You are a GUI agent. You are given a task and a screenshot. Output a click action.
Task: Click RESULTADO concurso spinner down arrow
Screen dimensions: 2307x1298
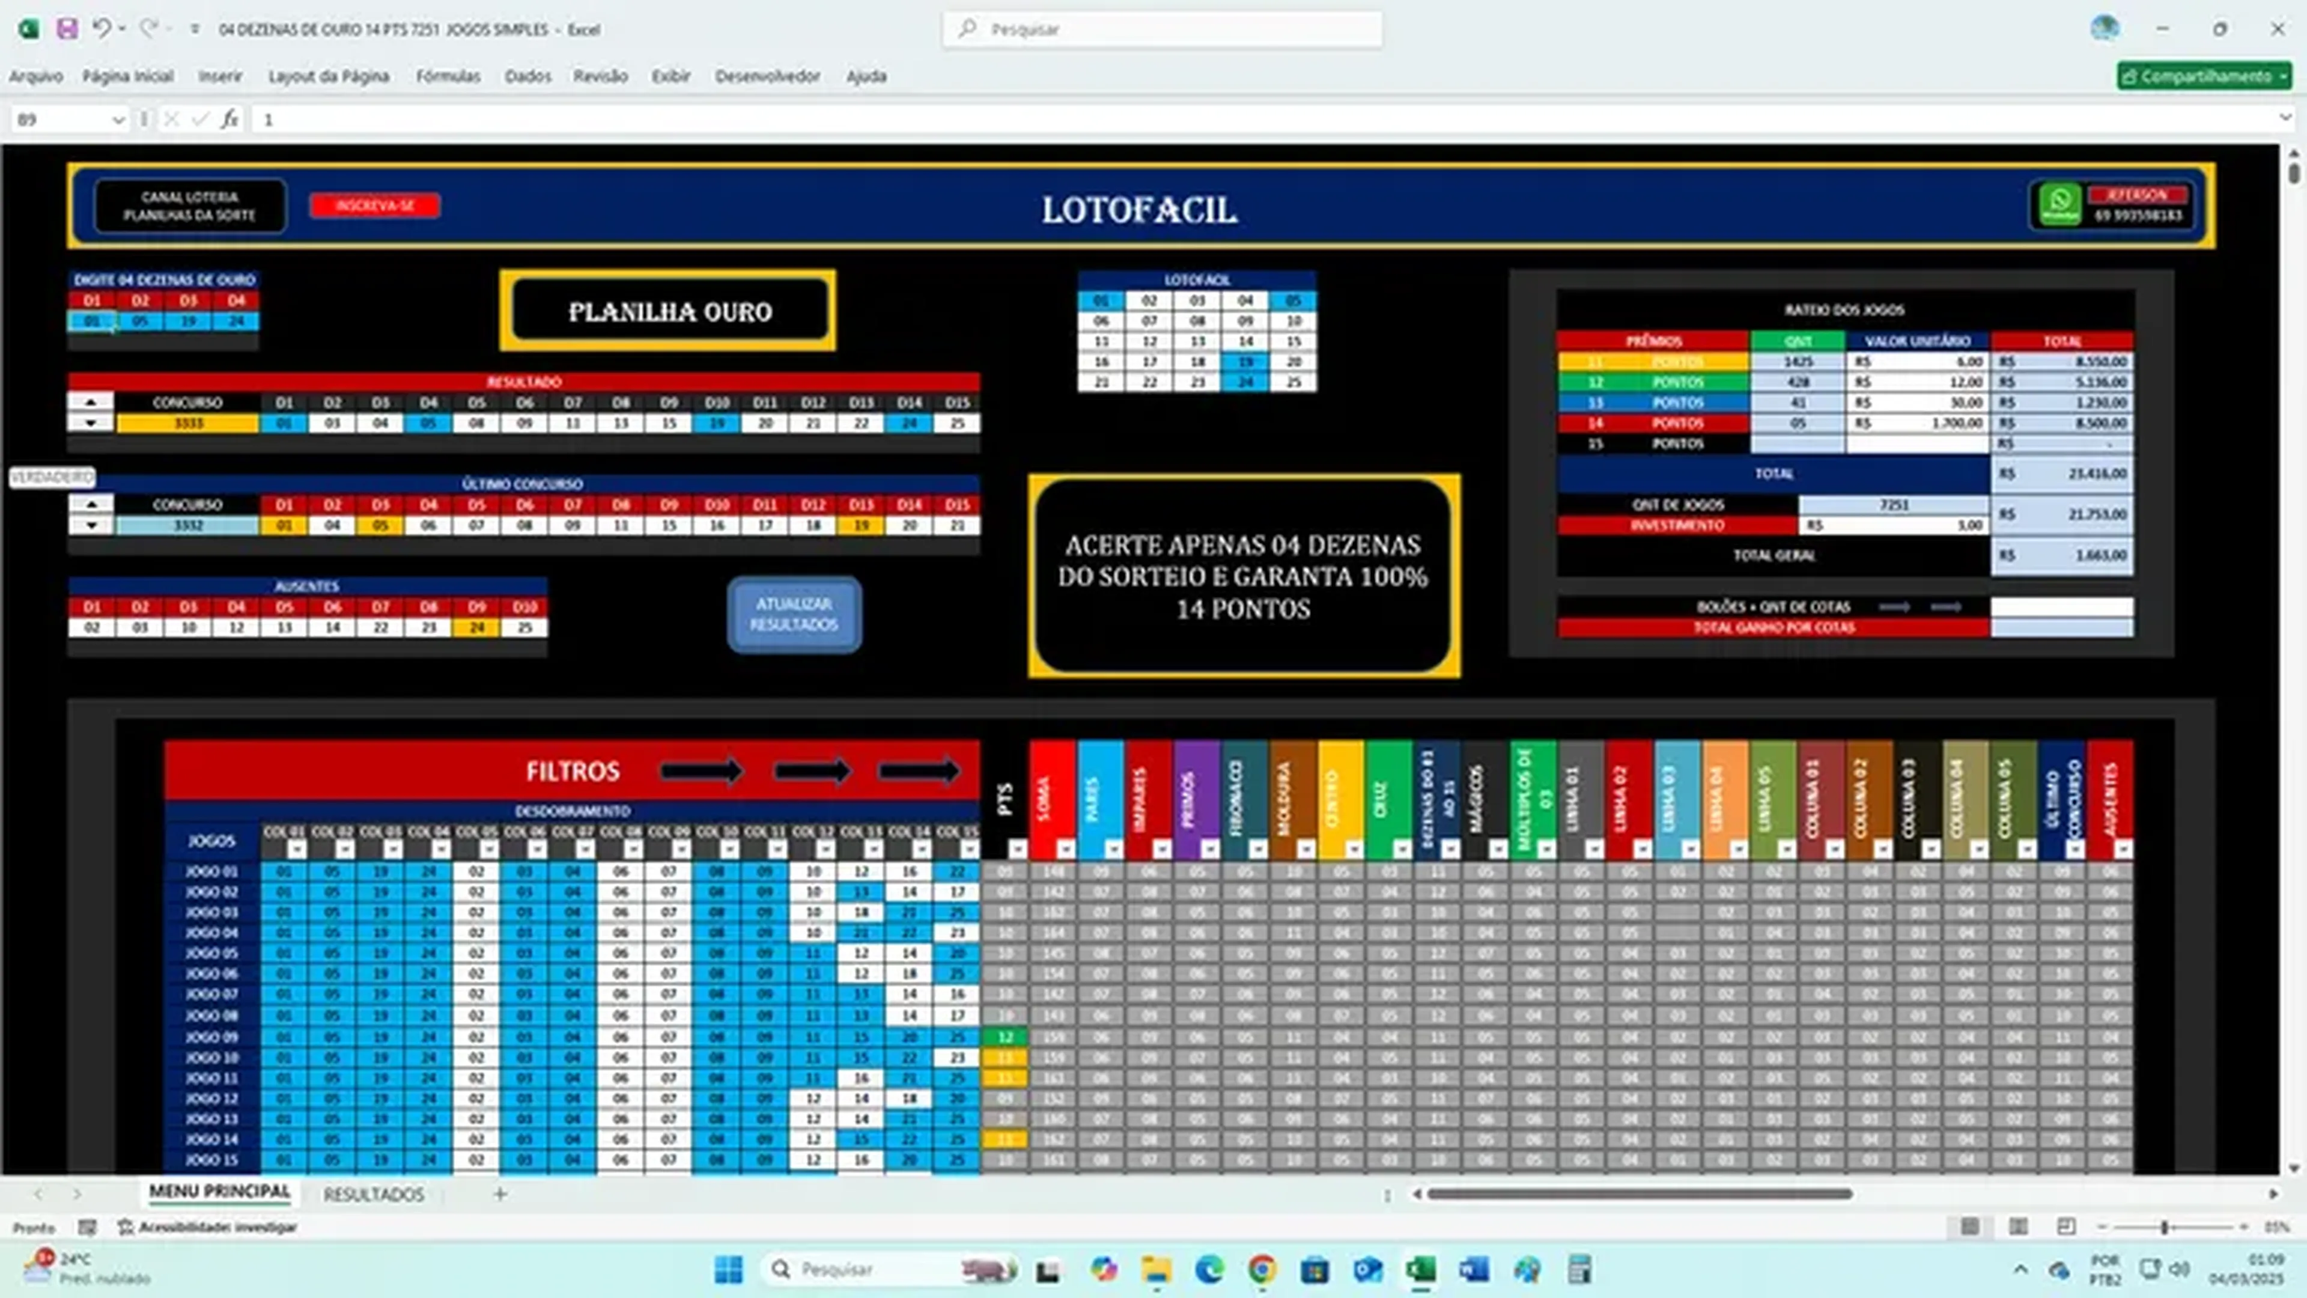pyautogui.click(x=91, y=423)
